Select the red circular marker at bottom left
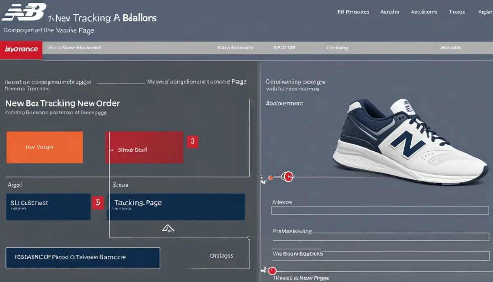This screenshot has height=282, width=493. tap(271, 270)
